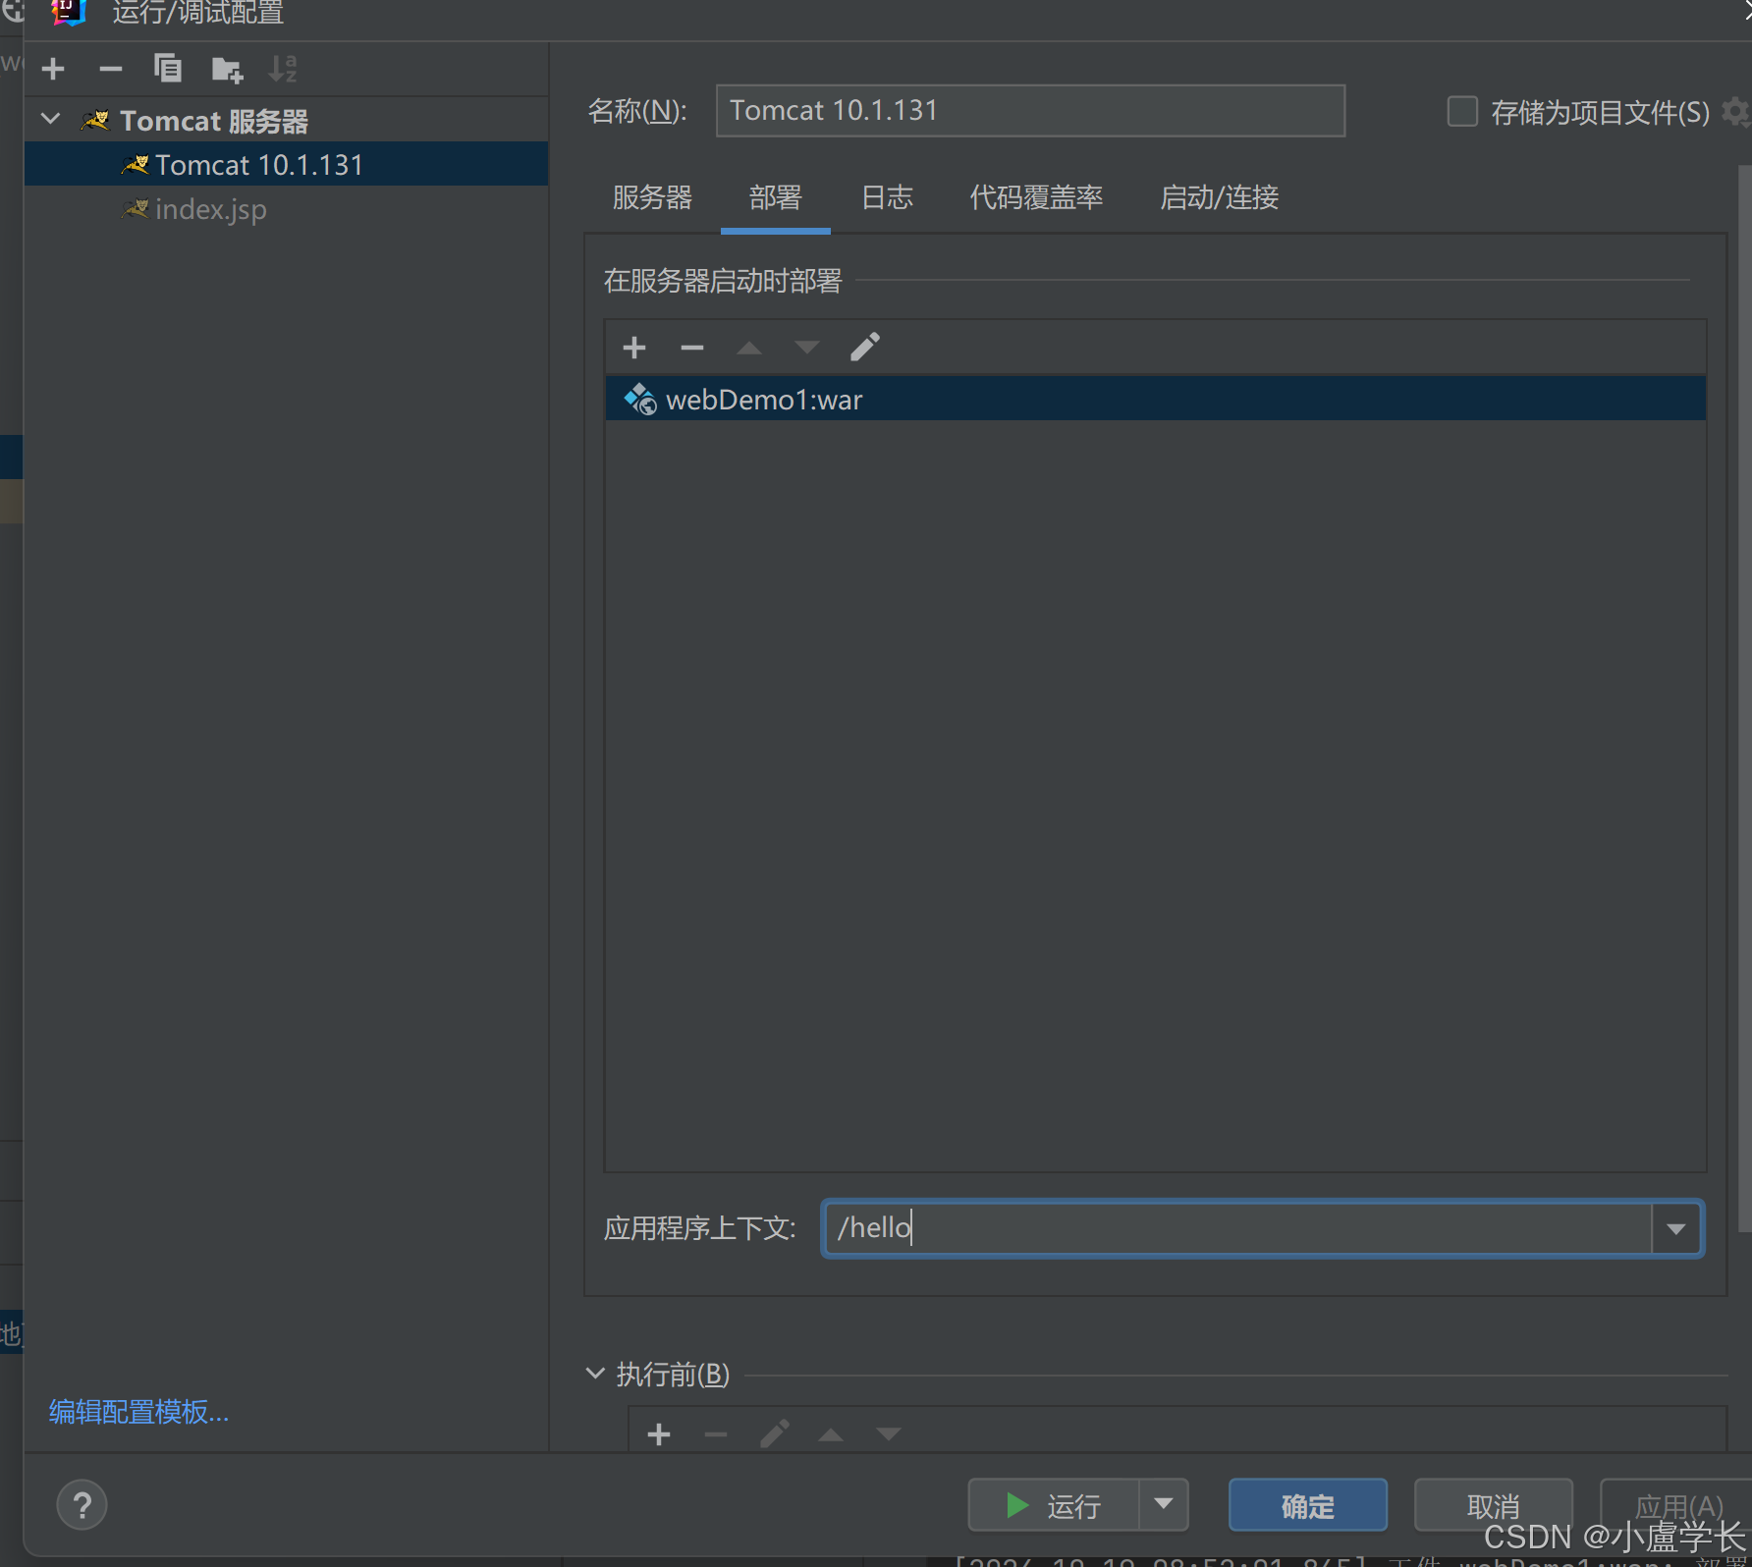1752x1567 pixels.
Task: Switch to the 启动/连接 tab
Action: click(1220, 197)
